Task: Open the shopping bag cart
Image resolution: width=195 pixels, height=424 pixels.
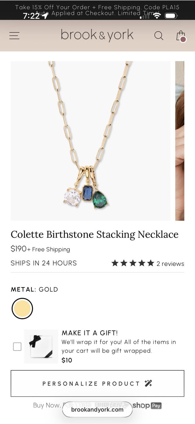Action: [181, 36]
